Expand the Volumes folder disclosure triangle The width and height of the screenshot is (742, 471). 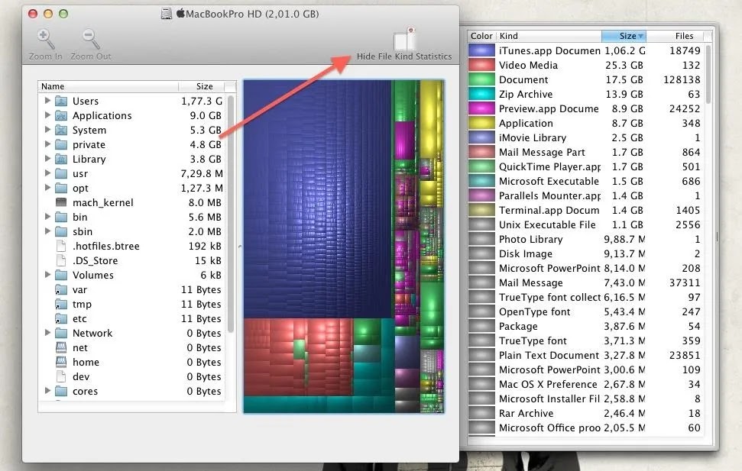coord(47,275)
